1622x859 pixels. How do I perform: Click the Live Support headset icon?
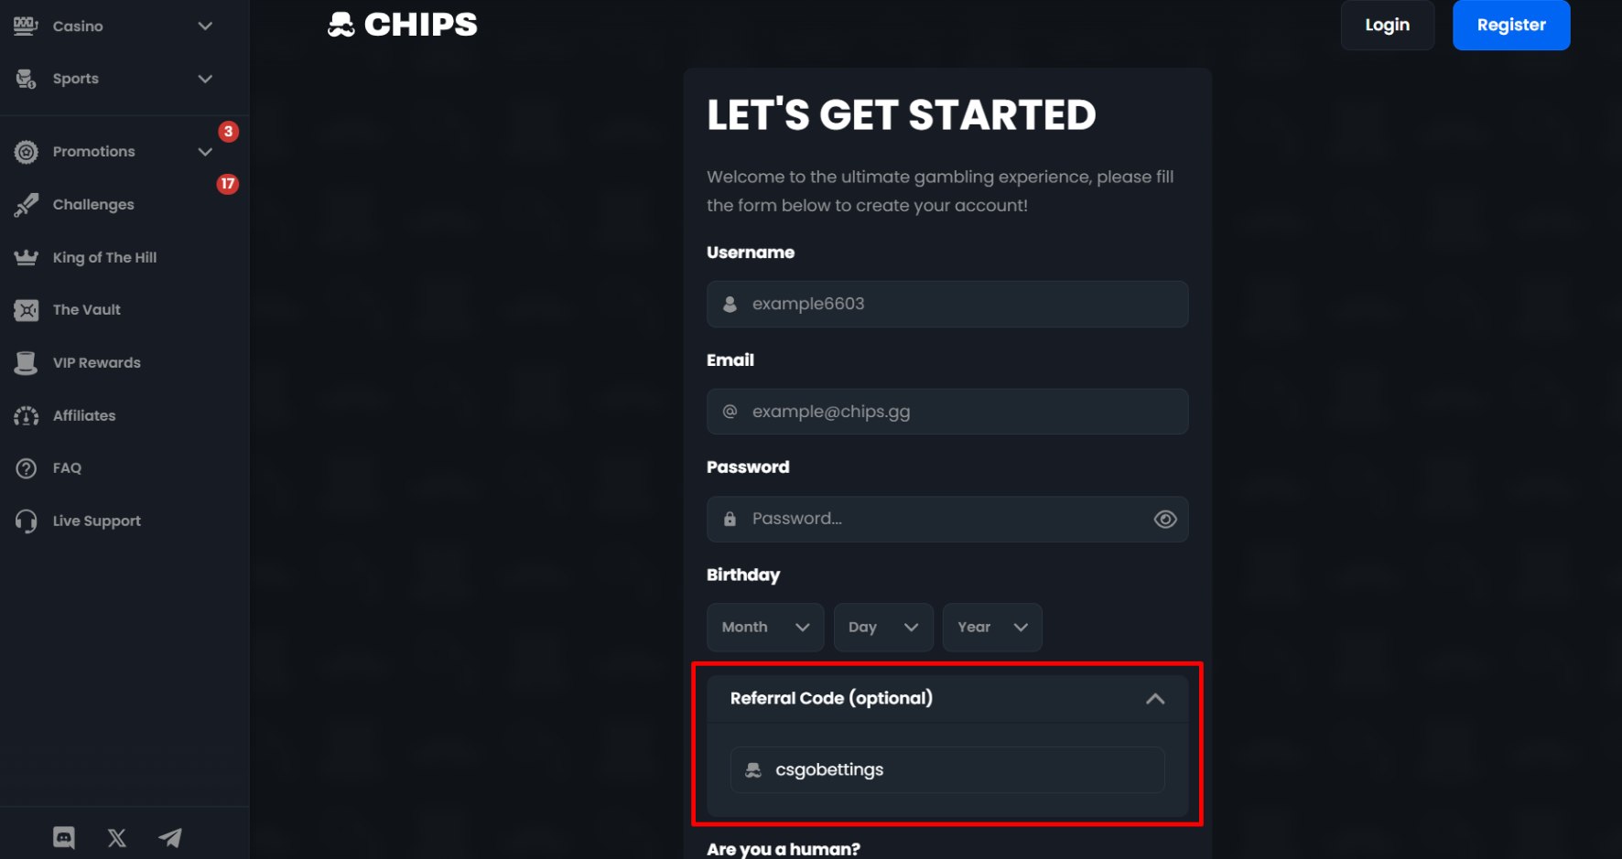[27, 521]
